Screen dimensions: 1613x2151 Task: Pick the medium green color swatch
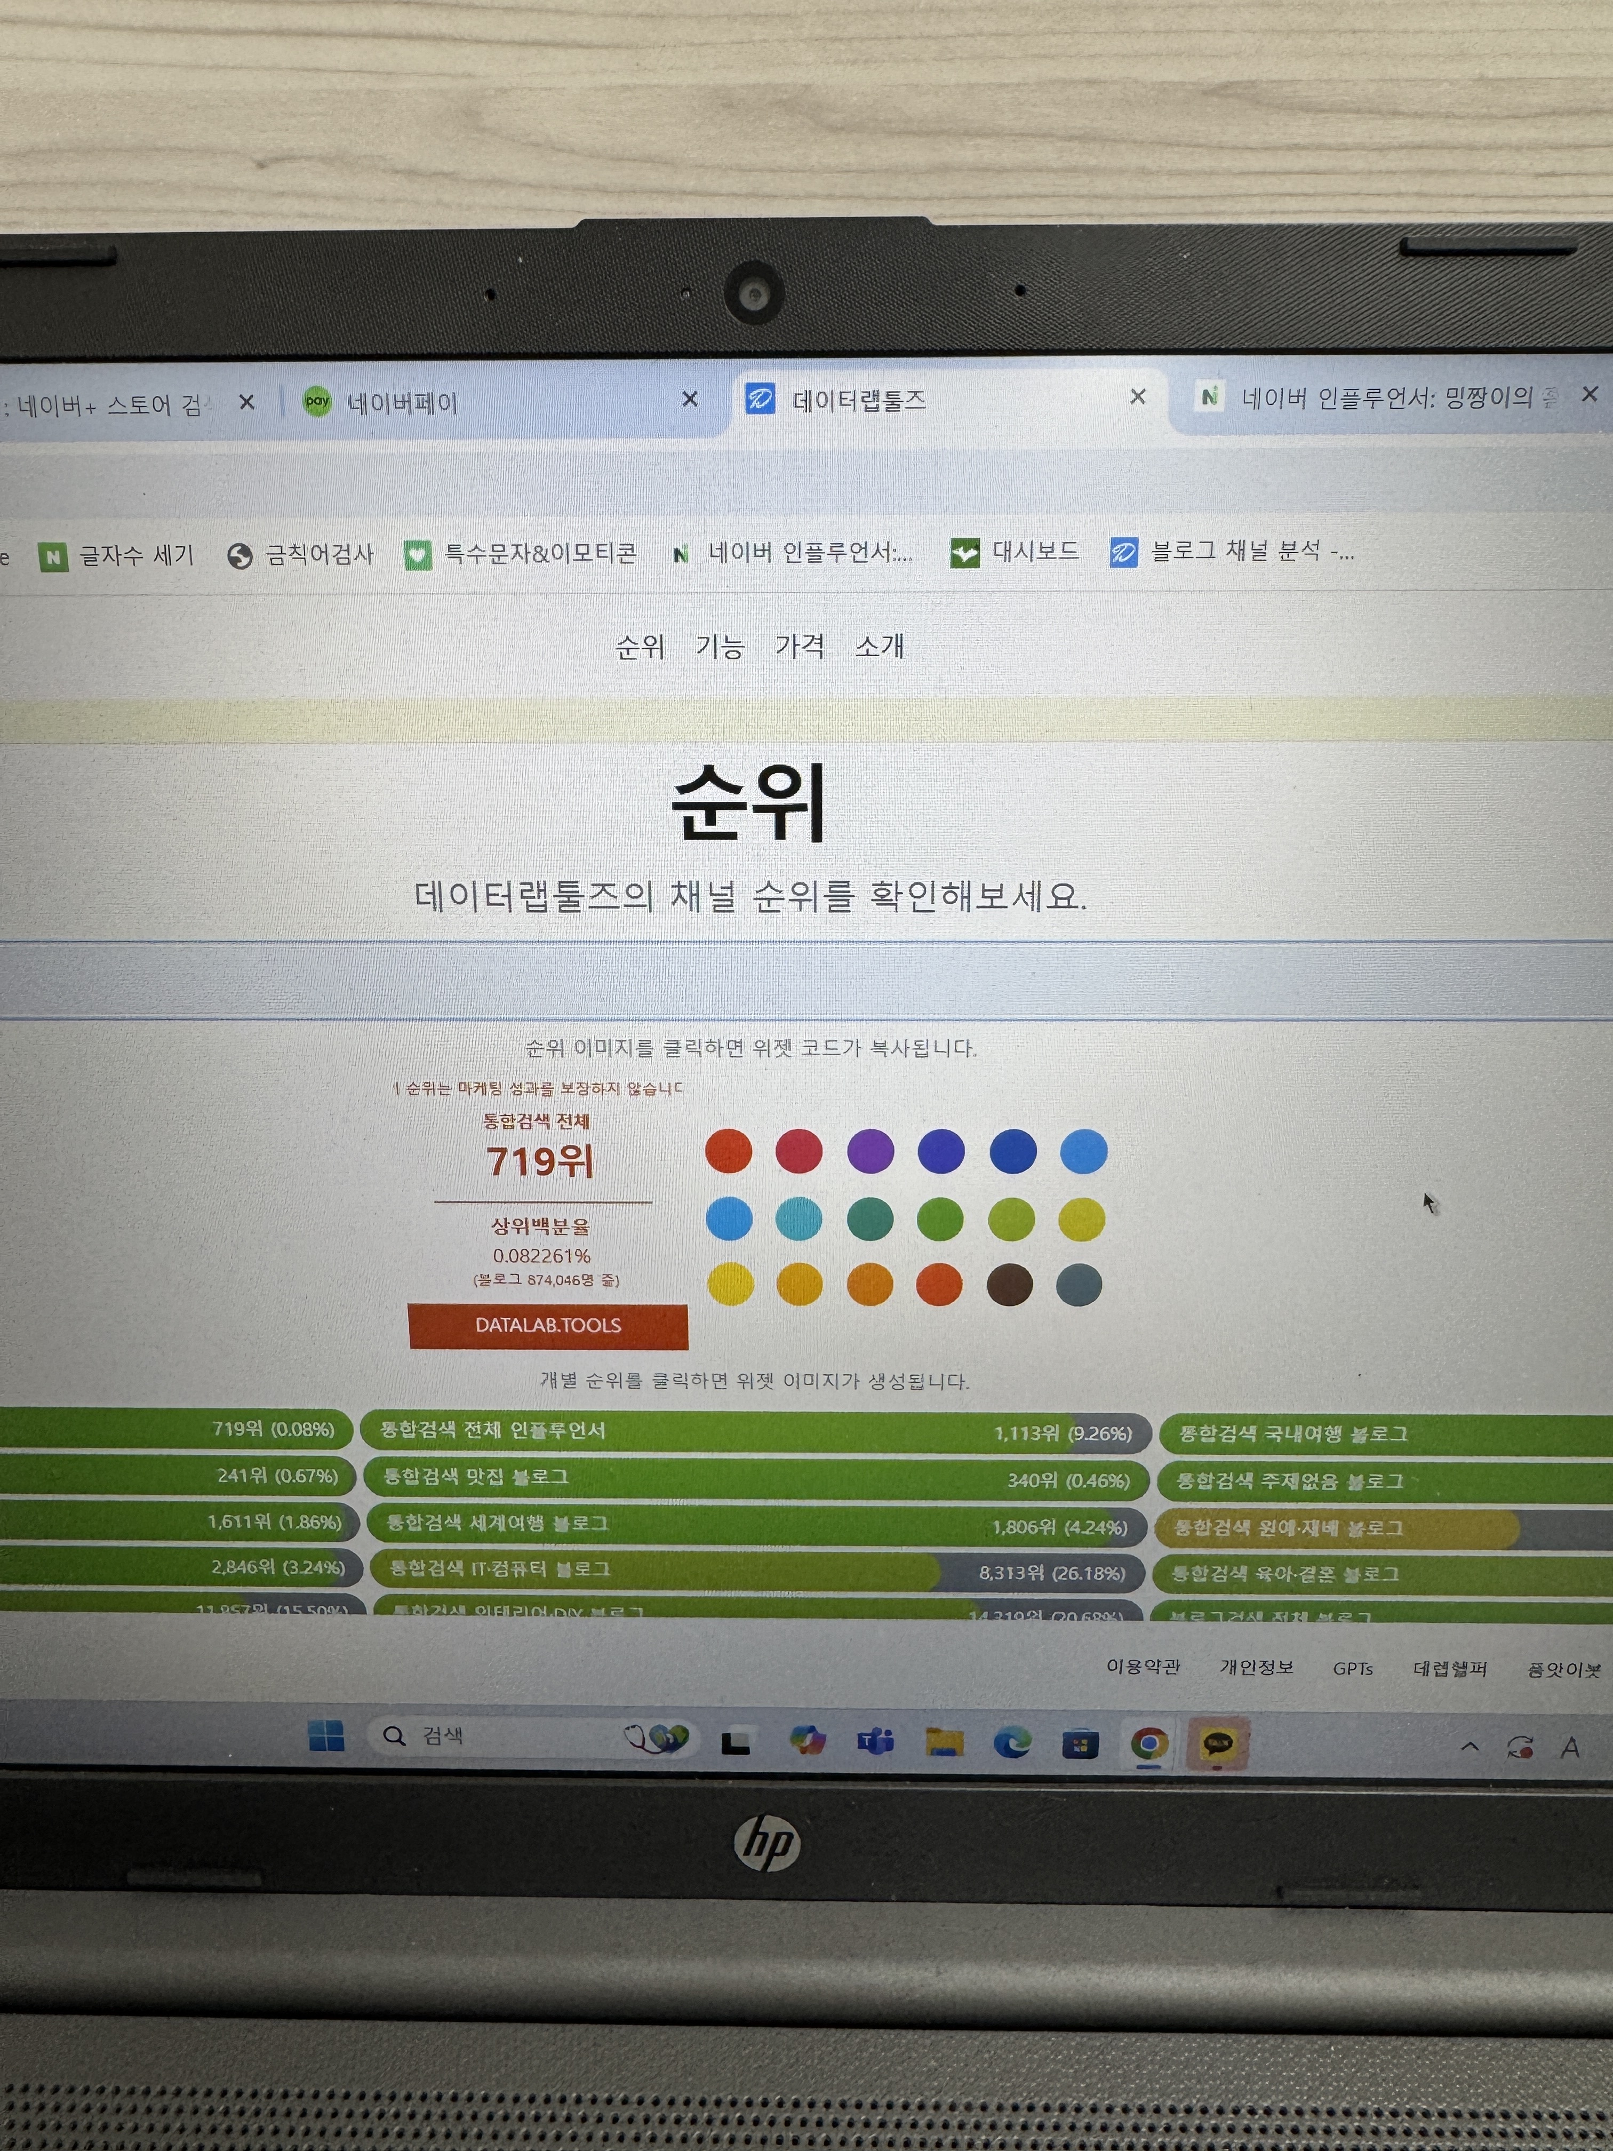point(940,1220)
